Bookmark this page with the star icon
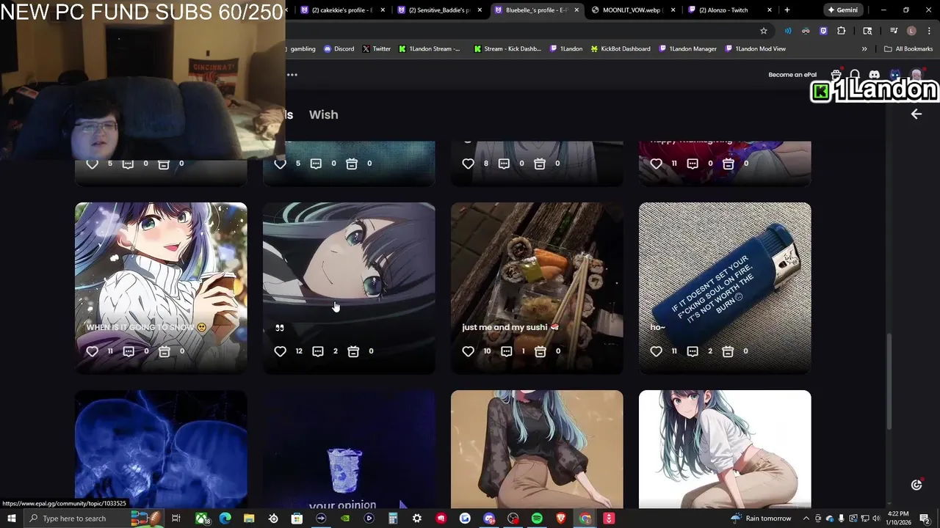 (x=764, y=31)
